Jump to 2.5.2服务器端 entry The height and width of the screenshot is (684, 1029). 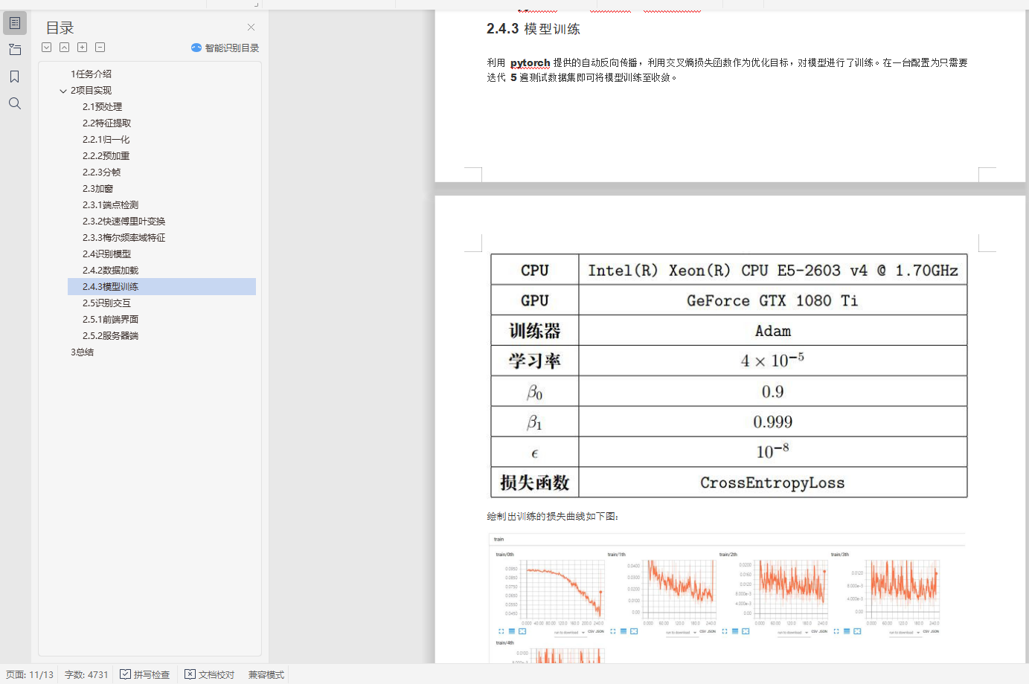click(x=110, y=336)
